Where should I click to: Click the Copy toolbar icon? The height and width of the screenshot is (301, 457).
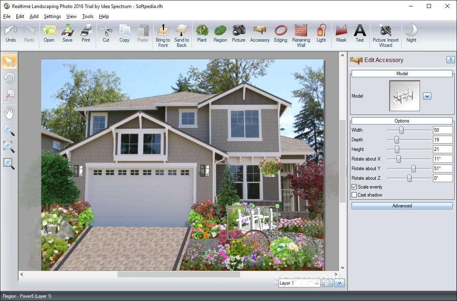tap(124, 34)
